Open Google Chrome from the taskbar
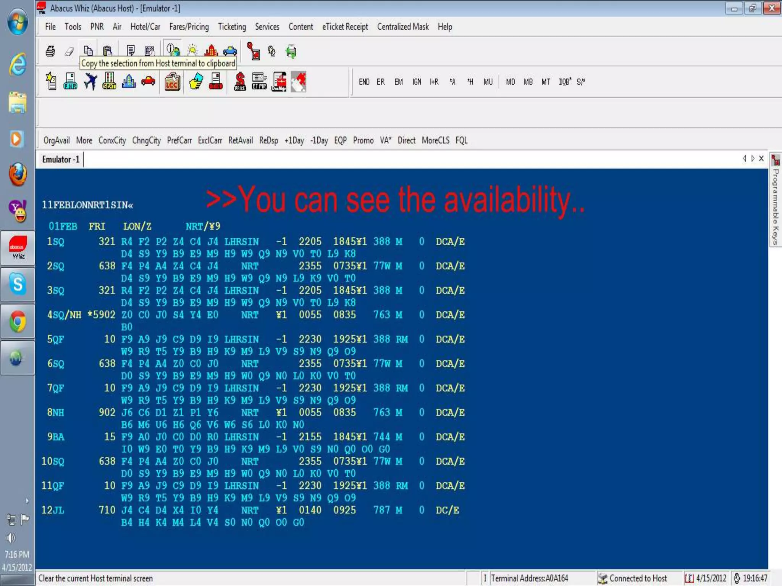This screenshot has height=586, width=782. [x=18, y=321]
